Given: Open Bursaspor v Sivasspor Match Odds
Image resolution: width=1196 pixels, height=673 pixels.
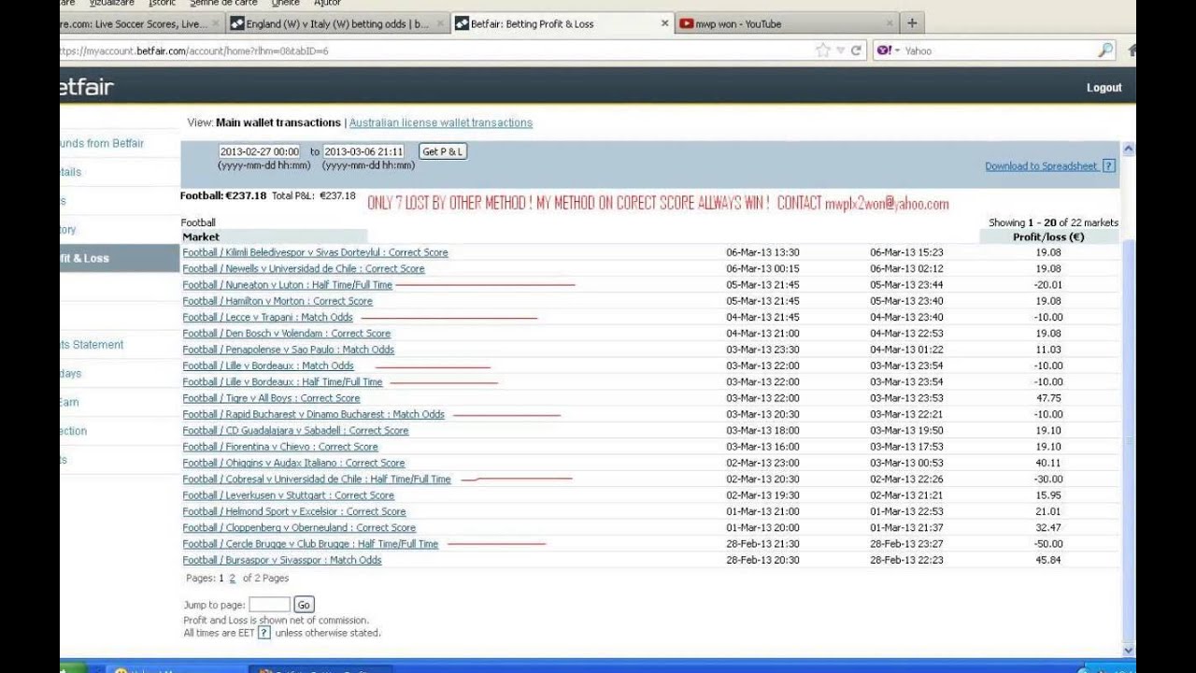Looking at the screenshot, I should (x=282, y=560).
